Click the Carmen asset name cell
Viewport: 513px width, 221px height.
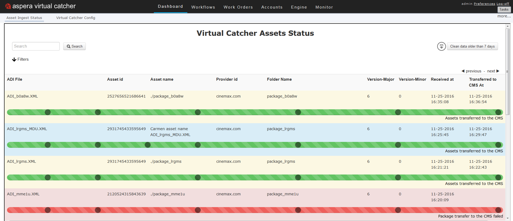pos(170,132)
